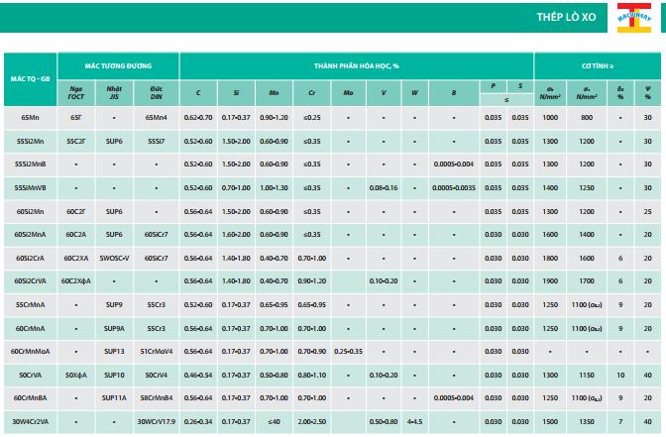This screenshot has height=437, width=666.
Task: Select the SUP9A JIS cell
Action: [x=114, y=329]
